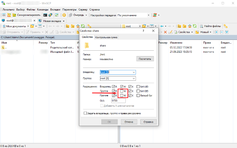This screenshot has height=148, width=237.
Task: Open the Локально menu
Action: 8,9
